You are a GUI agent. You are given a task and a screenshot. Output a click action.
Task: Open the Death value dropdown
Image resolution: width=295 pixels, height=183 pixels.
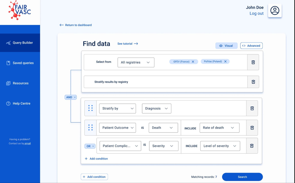(163, 128)
